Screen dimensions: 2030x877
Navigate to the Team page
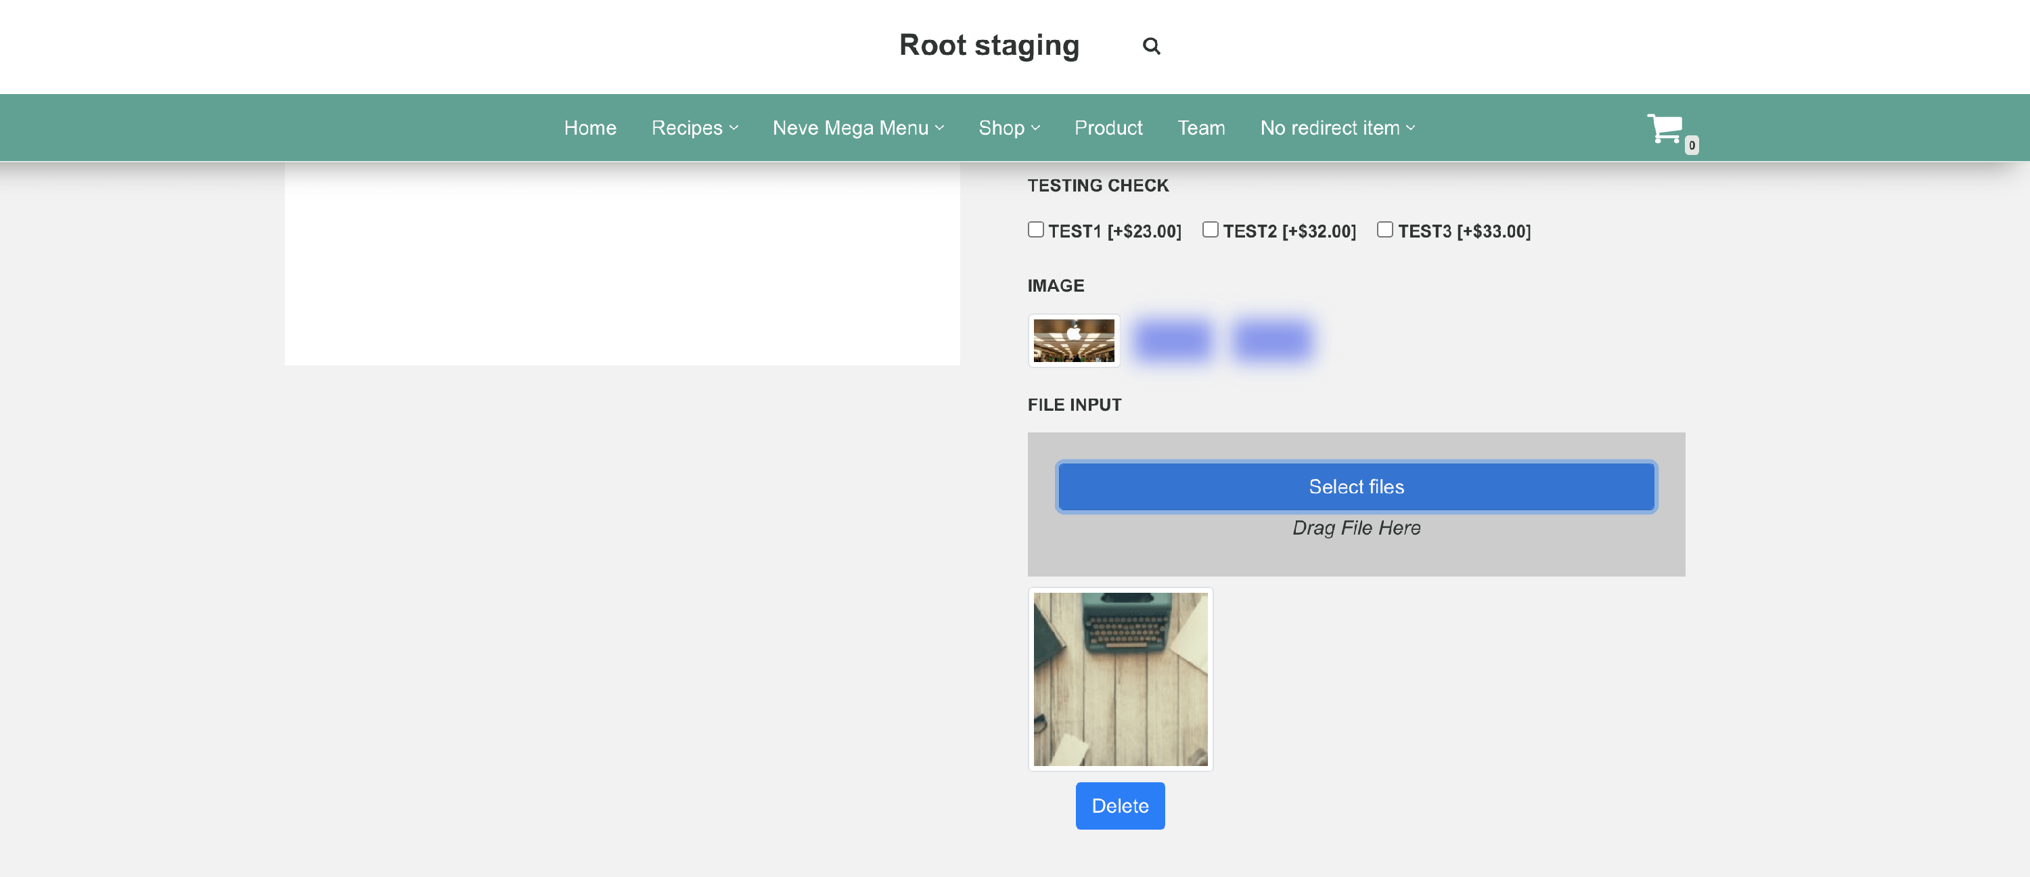point(1200,128)
